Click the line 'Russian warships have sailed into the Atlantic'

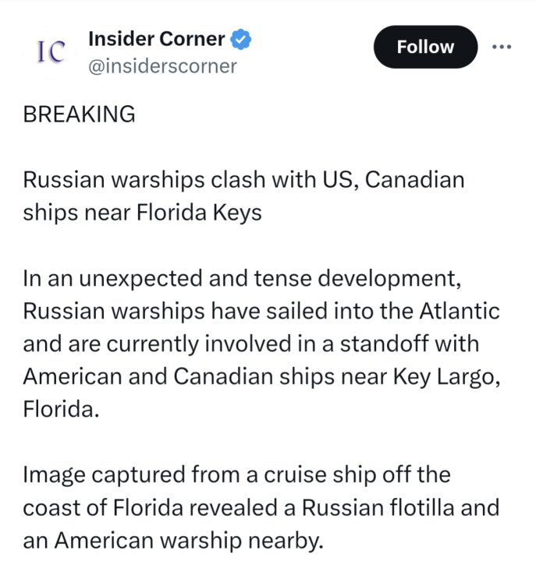[261, 311]
